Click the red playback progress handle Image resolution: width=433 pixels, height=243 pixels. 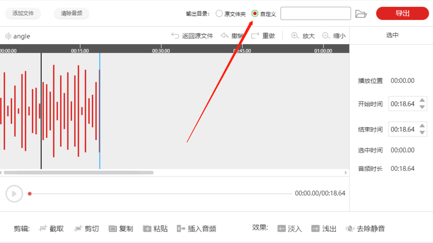30,194
